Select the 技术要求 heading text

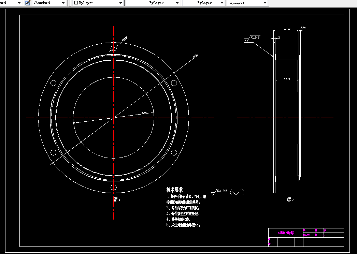click(x=174, y=190)
